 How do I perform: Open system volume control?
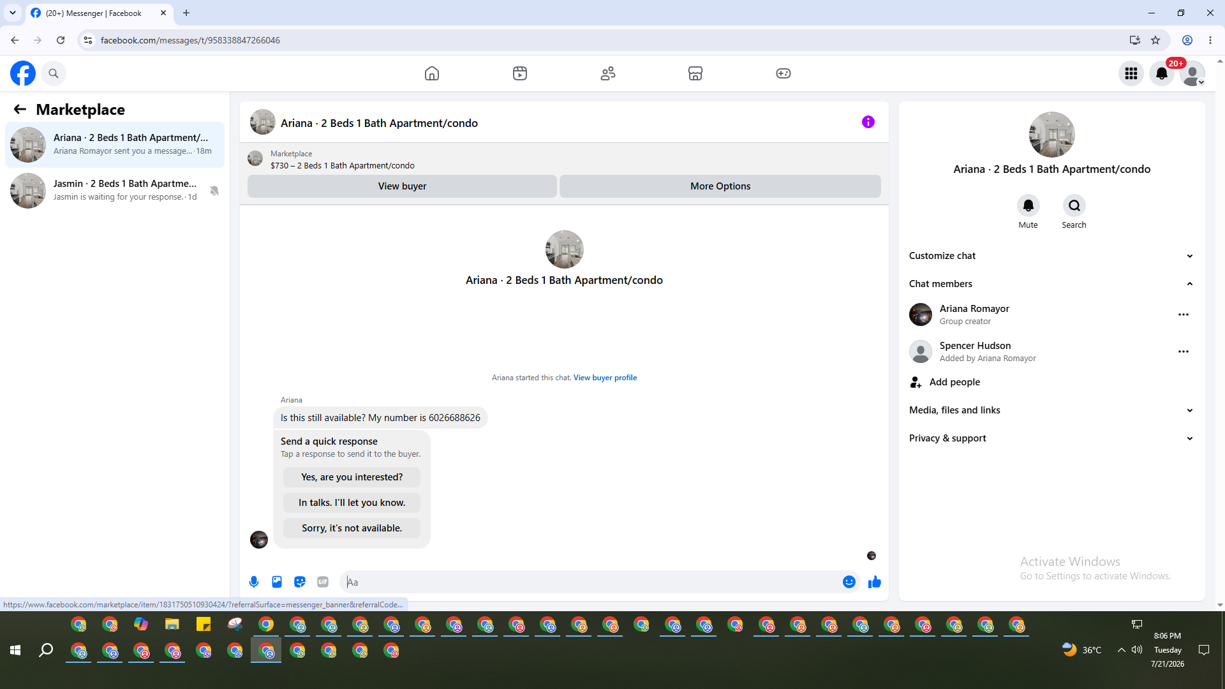click(1137, 650)
